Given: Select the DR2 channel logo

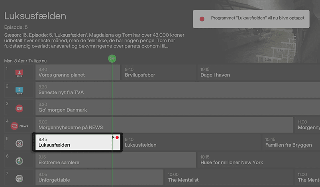Looking at the screenshot, I should (x=20, y=91).
